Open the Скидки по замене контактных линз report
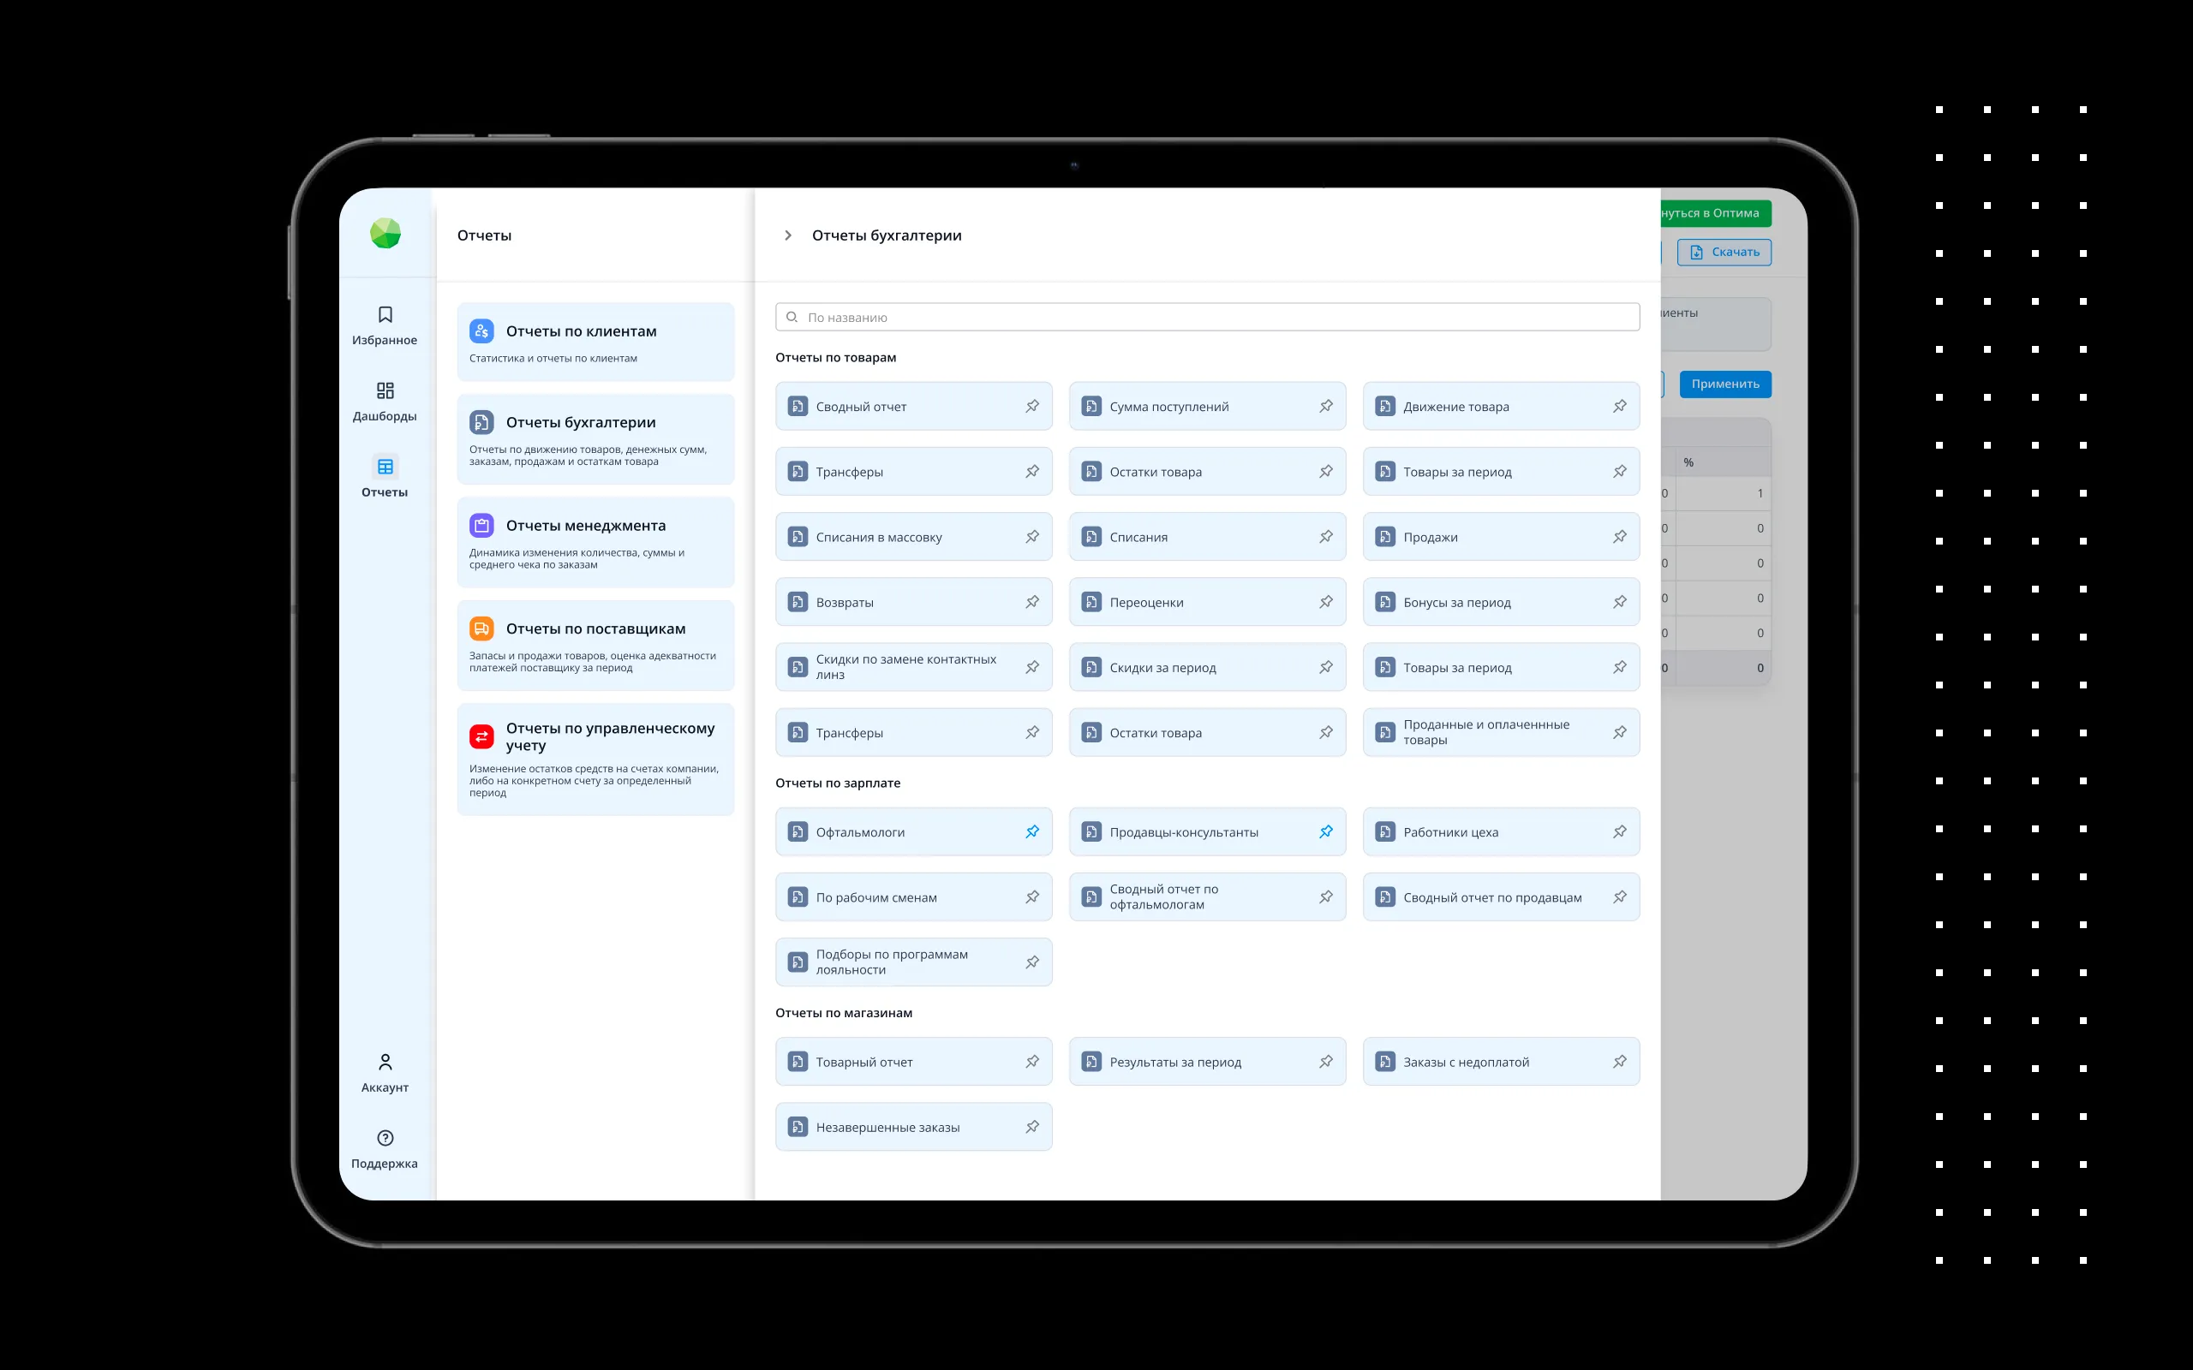This screenshot has height=1370, width=2193. pos(913,667)
